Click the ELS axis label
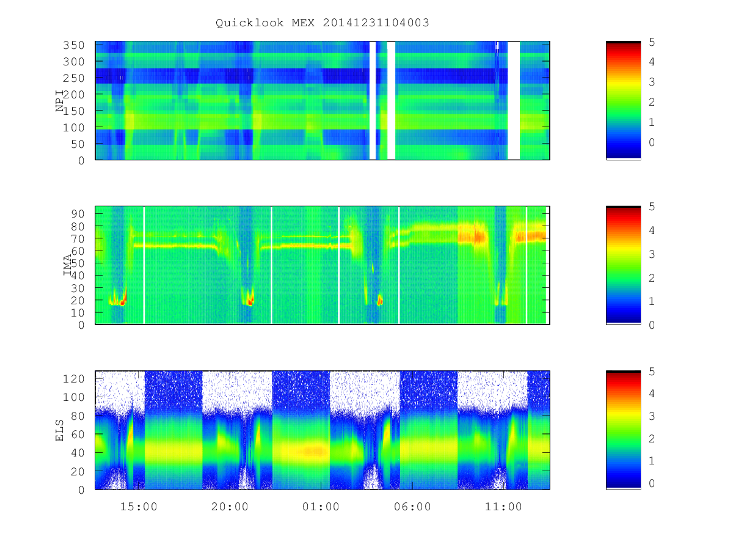733x550 pixels. (60, 430)
